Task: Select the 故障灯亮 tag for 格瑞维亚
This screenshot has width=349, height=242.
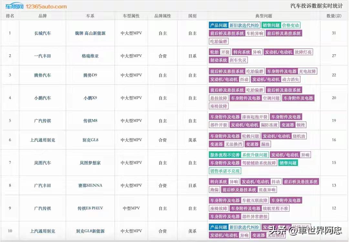Action: (x=303, y=52)
